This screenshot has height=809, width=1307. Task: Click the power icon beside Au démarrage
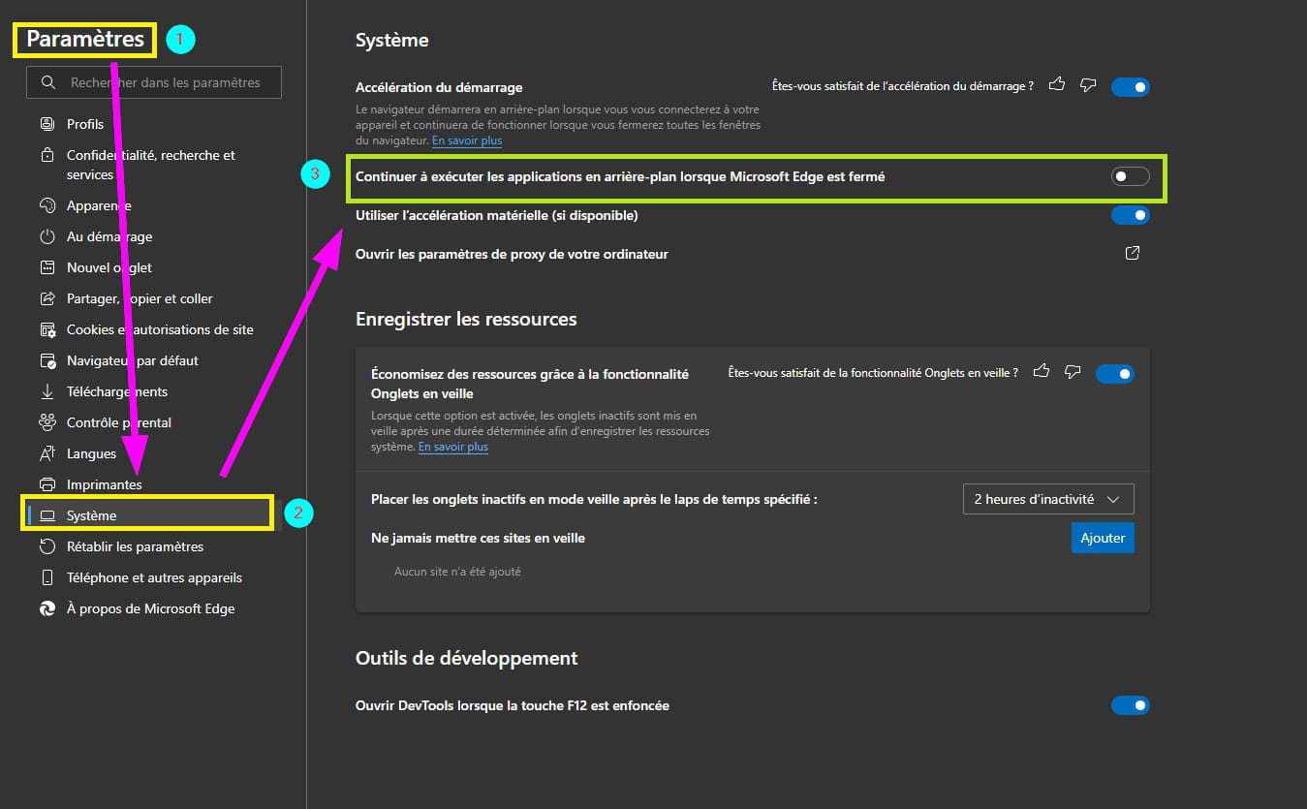tap(47, 236)
